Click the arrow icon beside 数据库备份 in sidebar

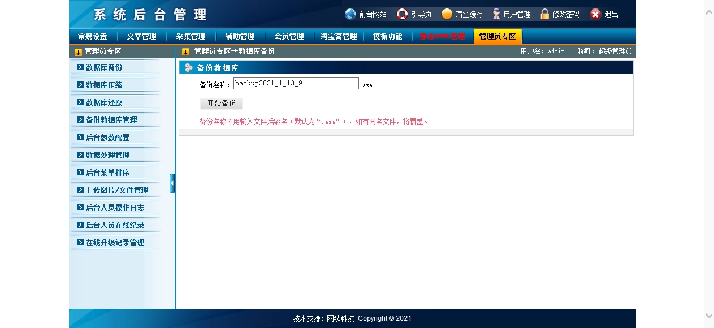(80, 67)
